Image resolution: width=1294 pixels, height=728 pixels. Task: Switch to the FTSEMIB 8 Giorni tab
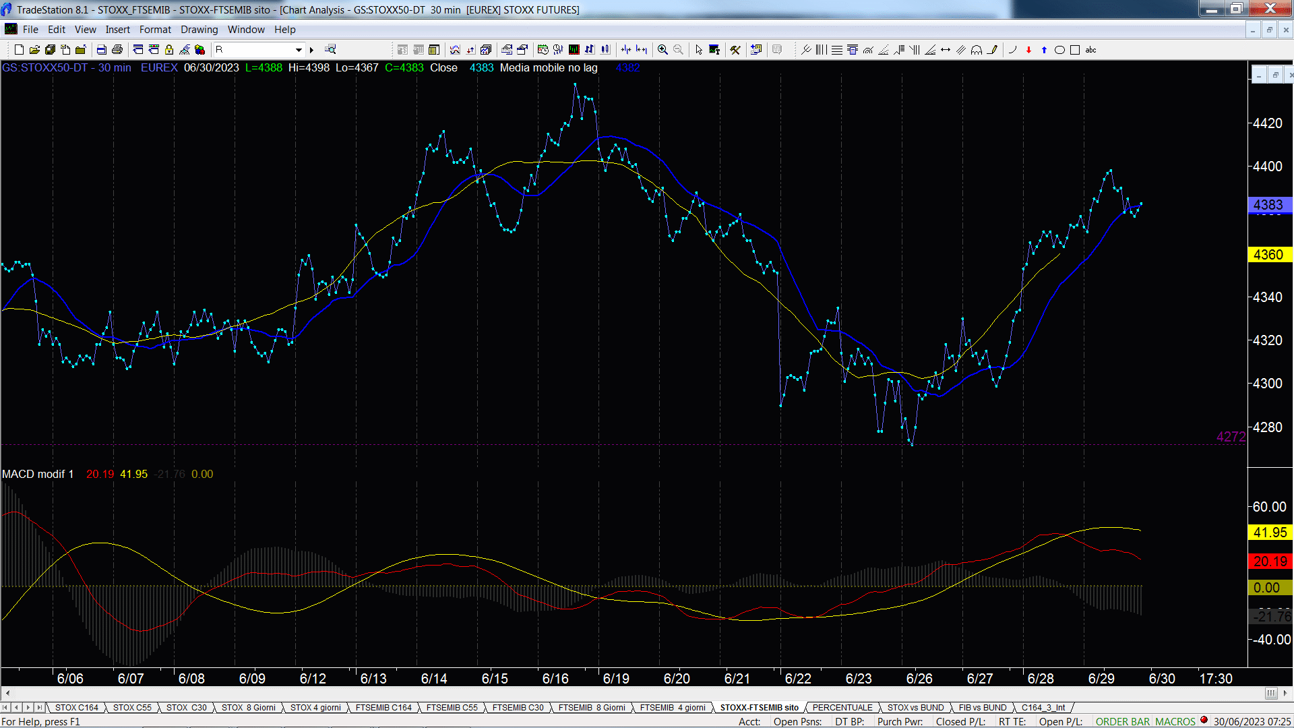592,708
